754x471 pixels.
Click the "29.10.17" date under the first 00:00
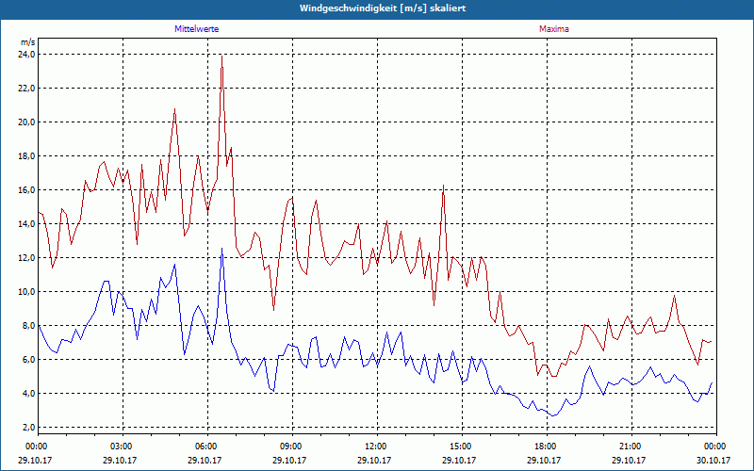[x=35, y=460]
